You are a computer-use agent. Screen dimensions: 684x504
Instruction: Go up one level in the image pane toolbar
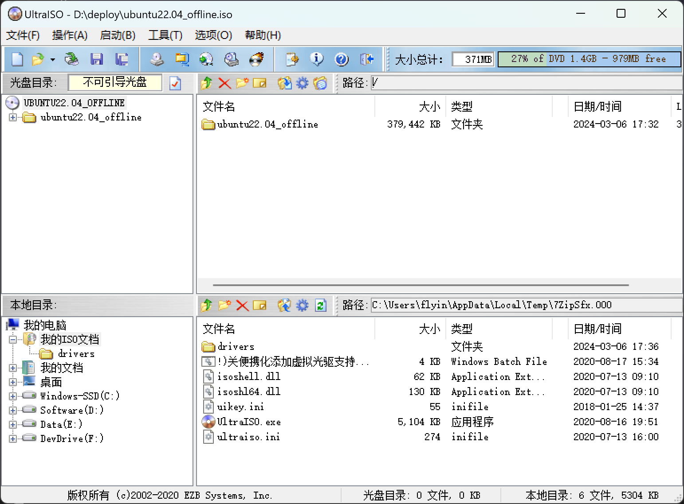pos(206,83)
